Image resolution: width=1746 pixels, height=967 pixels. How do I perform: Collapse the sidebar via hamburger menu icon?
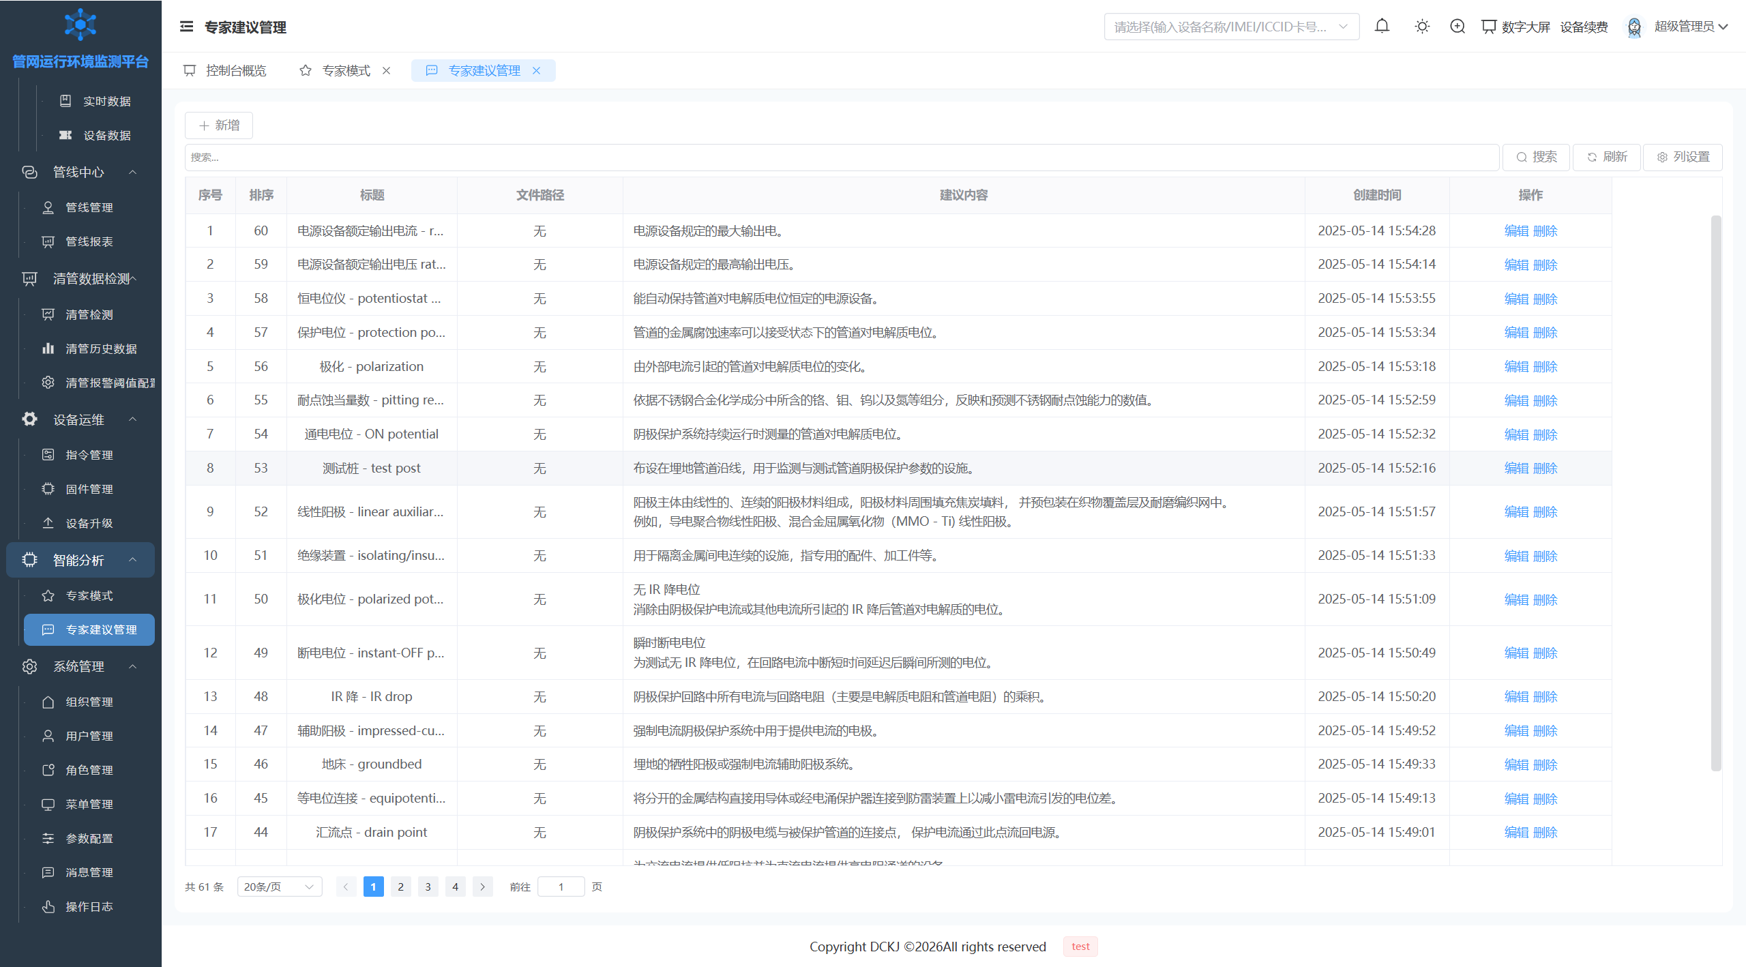(186, 27)
